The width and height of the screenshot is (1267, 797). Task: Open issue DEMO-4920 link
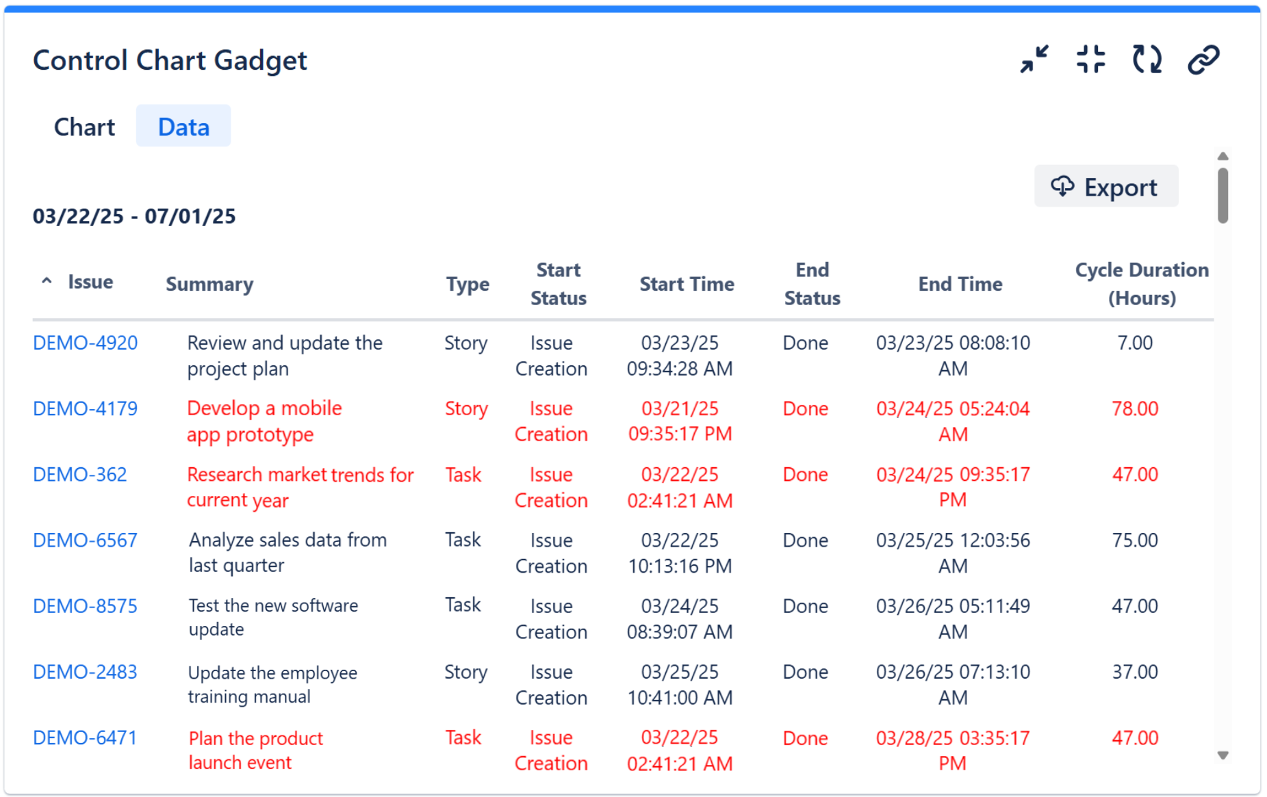[x=85, y=343]
